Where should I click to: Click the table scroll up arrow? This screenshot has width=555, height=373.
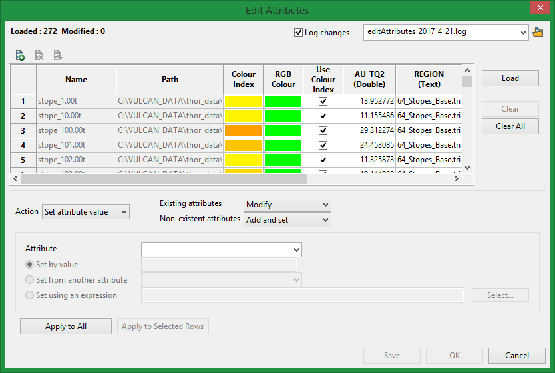(x=467, y=70)
